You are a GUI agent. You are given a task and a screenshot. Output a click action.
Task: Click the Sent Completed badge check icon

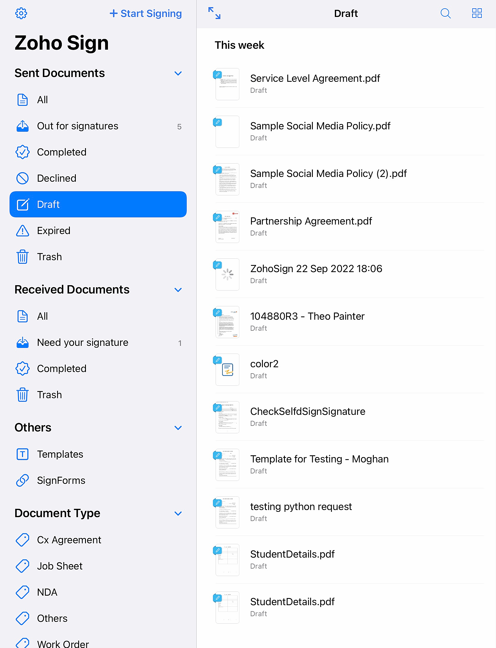point(23,152)
